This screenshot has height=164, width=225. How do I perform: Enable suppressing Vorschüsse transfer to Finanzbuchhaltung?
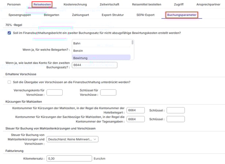(x=9, y=82)
